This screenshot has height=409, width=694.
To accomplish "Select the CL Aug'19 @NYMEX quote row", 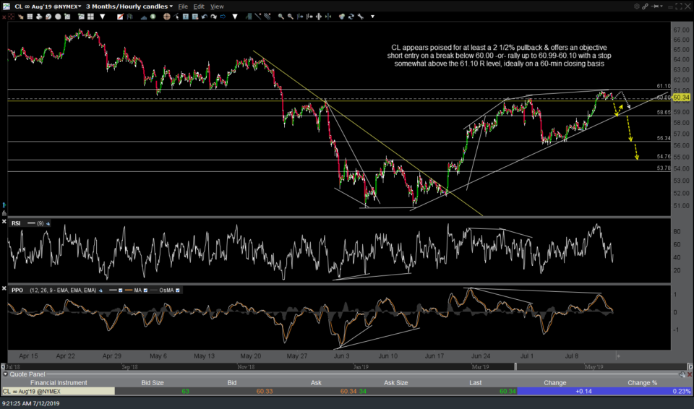I will click(346, 391).
